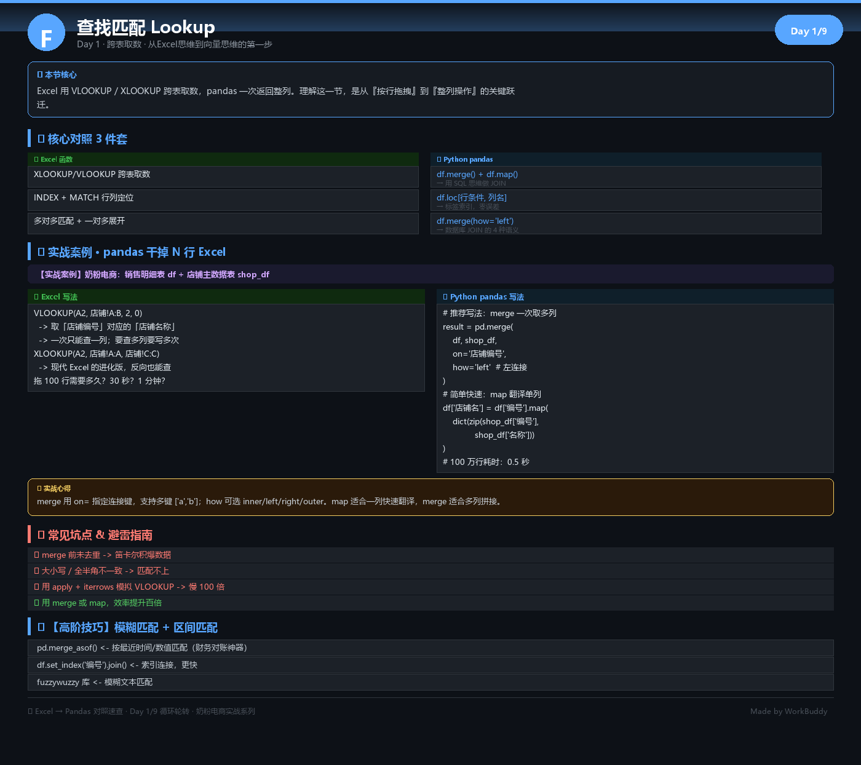Select the green 用 merge 或 map row

(x=430, y=603)
